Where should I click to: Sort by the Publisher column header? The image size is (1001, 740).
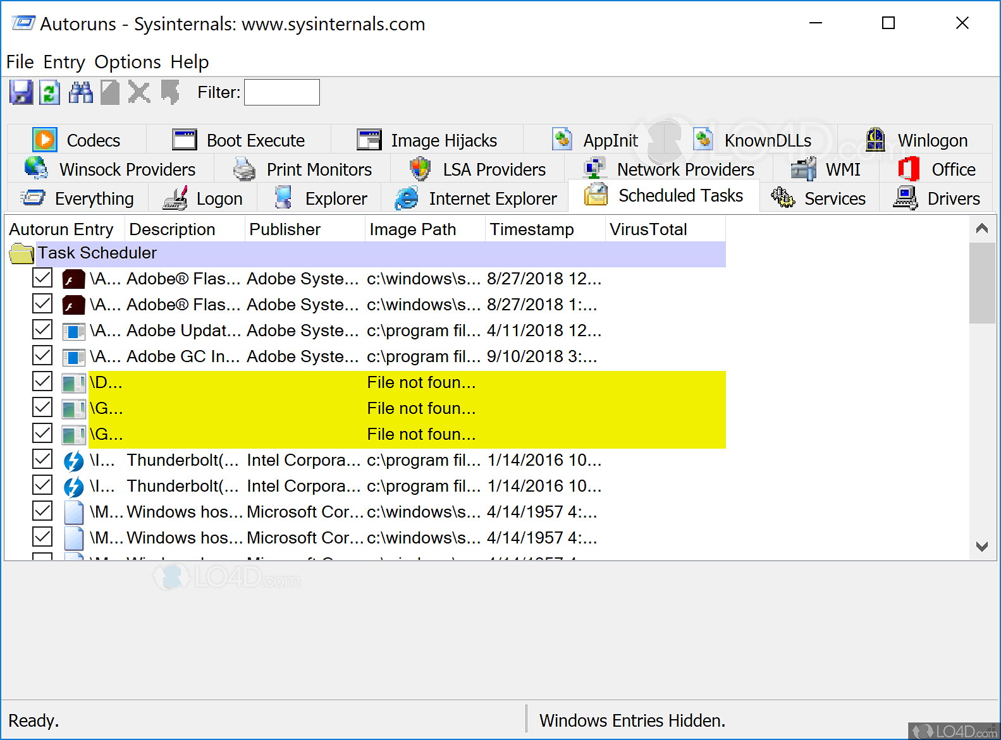pos(285,229)
